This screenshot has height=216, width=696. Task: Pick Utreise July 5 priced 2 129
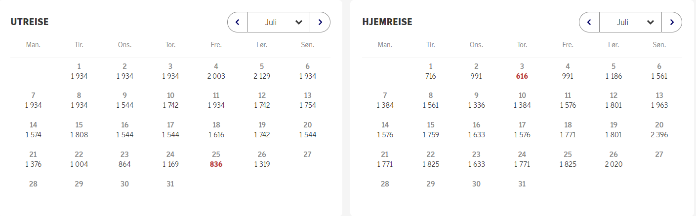coord(262,71)
